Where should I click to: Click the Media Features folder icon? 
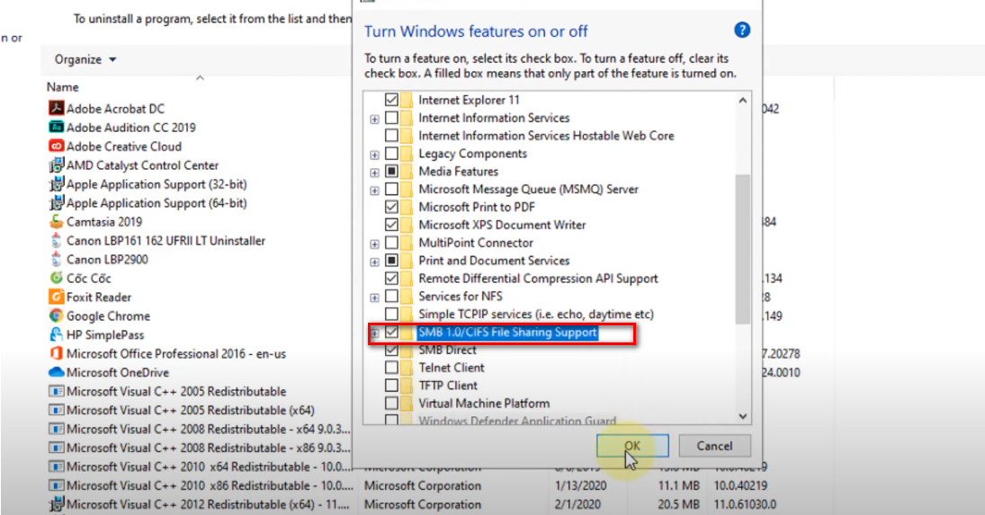(407, 172)
